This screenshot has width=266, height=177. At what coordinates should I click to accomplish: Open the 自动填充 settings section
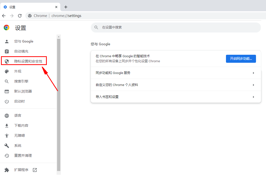tap(21, 51)
